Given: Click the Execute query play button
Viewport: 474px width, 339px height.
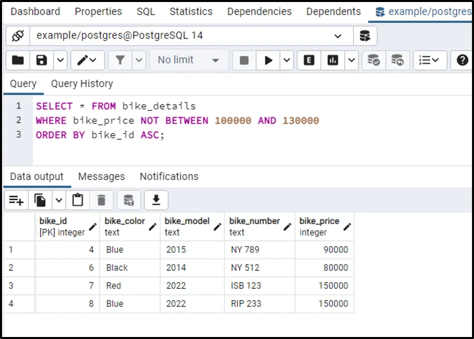Looking at the screenshot, I should [268, 60].
